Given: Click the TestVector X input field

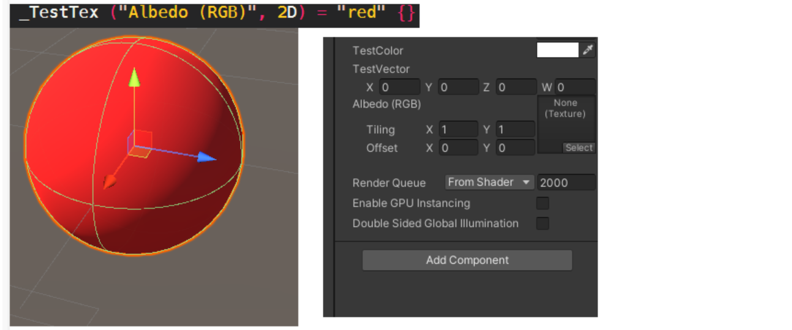Looking at the screenshot, I should [399, 88].
